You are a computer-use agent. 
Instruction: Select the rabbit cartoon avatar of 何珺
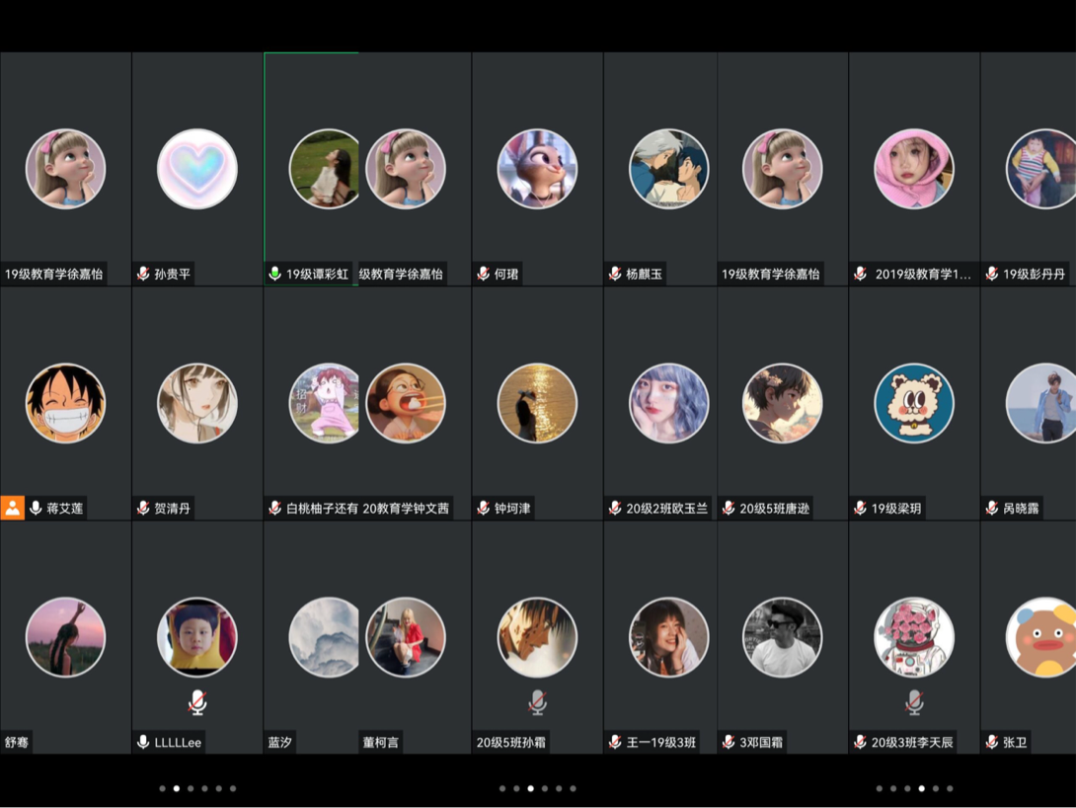coord(537,169)
